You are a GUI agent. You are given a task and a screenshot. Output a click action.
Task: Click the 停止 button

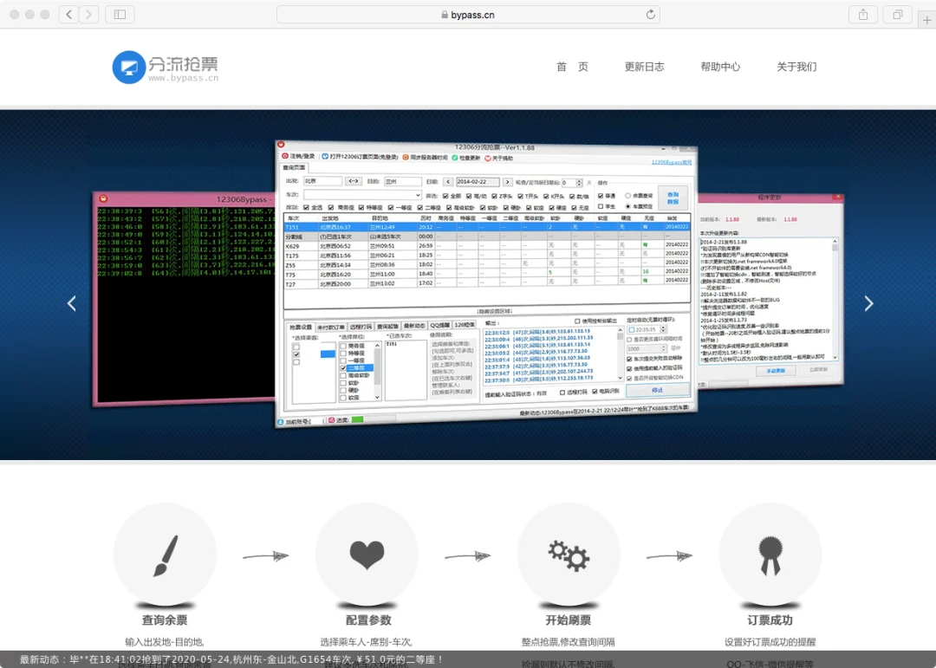pyautogui.click(x=657, y=390)
